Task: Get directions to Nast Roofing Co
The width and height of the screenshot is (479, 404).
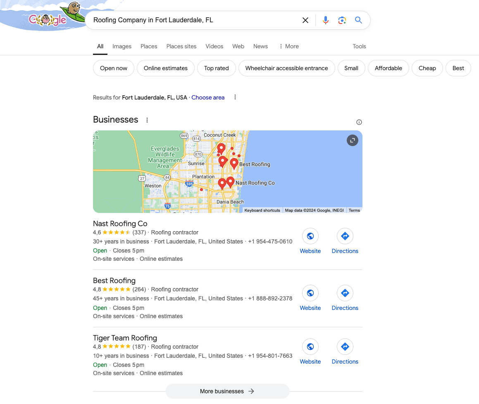Action: [x=345, y=236]
